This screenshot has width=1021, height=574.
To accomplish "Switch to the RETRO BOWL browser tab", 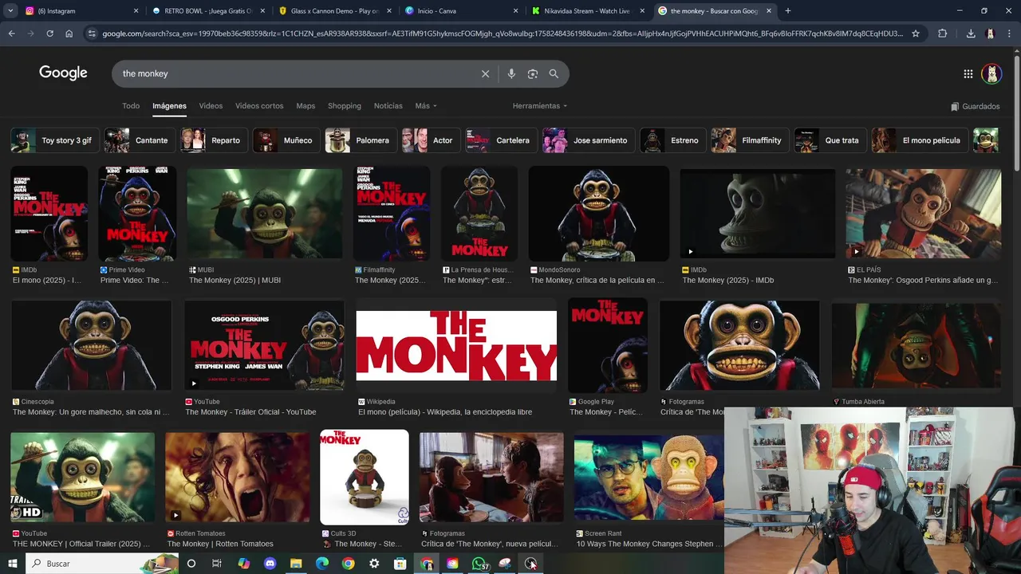I will (207, 11).
